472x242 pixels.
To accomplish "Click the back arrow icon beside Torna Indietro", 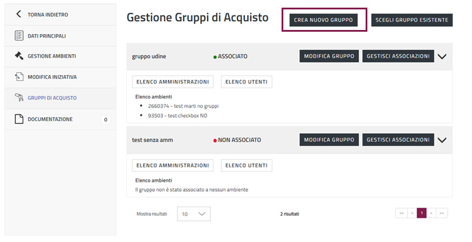I will [x=18, y=14].
